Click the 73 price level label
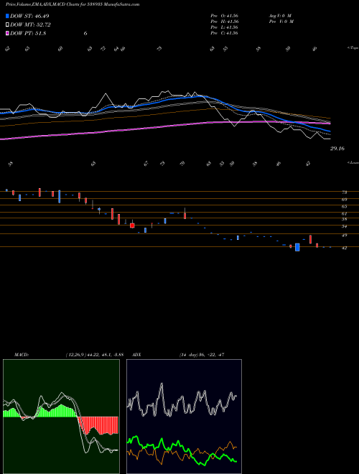Screen dimensions: 359x474 (344, 192)
